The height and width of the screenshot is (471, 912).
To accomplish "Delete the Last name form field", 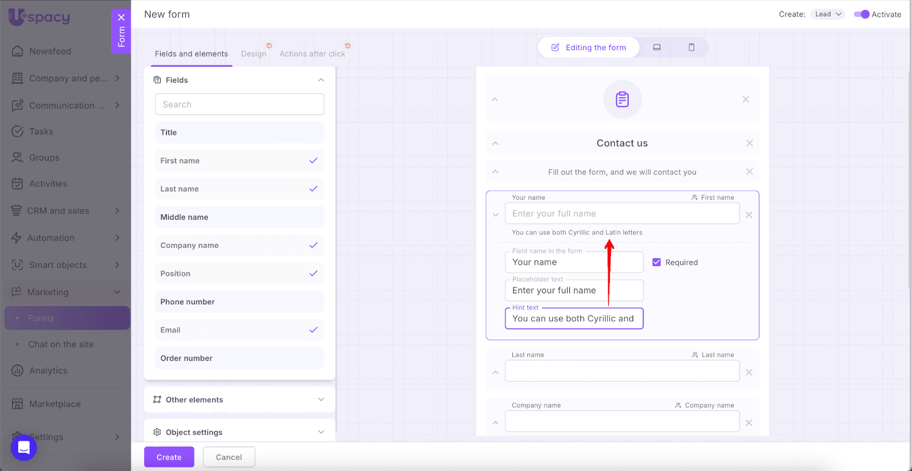I will pyautogui.click(x=749, y=372).
